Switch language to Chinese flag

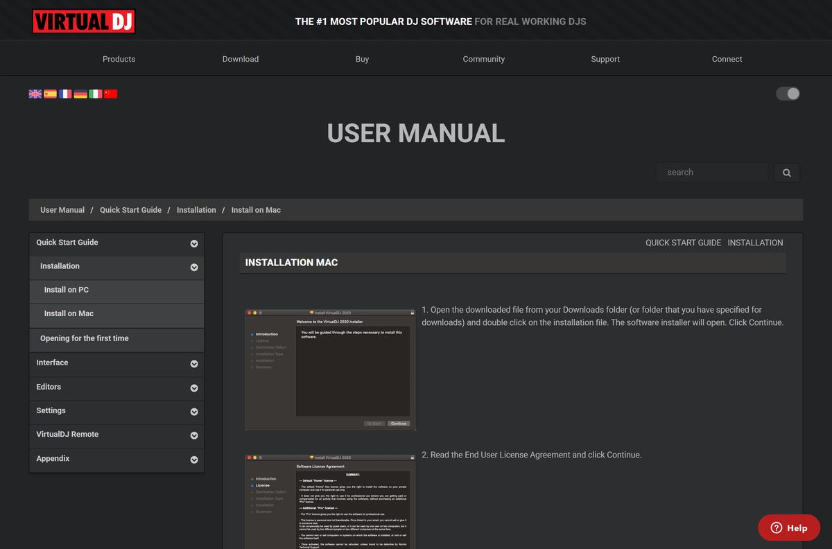tap(110, 94)
